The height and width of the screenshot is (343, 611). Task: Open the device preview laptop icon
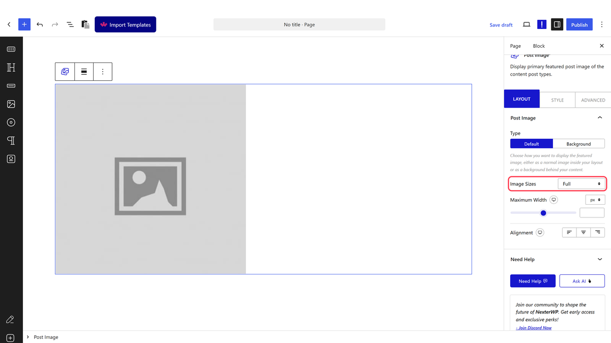click(526, 24)
